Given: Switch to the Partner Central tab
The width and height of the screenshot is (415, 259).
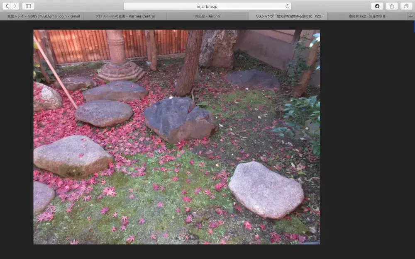Looking at the screenshot, I should pos(125,16).
